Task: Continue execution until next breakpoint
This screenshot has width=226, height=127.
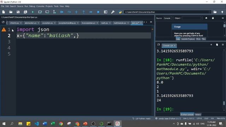Action: tap(91, 12)
